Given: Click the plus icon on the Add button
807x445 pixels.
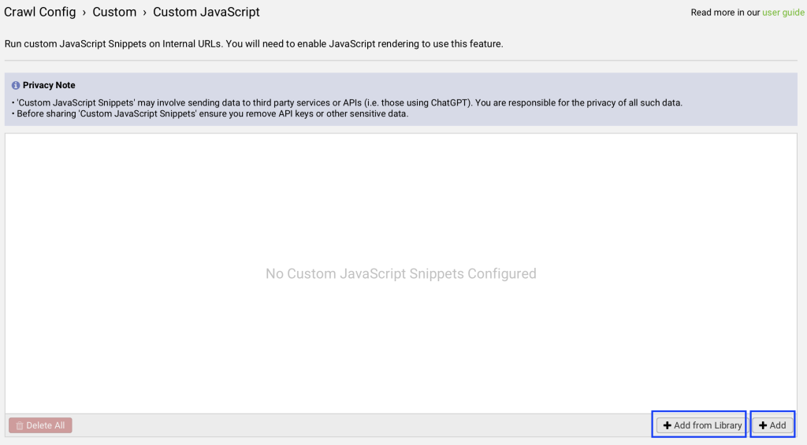Looking at the screenshot, I should 763,425.
